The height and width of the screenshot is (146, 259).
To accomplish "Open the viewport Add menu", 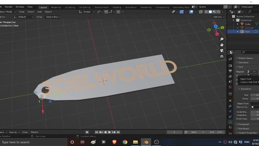I will (40, 12).
